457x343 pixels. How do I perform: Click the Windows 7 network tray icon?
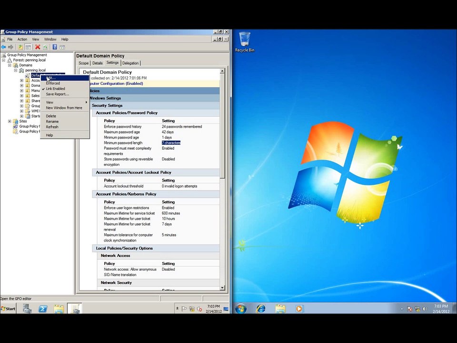pyautogui.click(x=417, y=309)
